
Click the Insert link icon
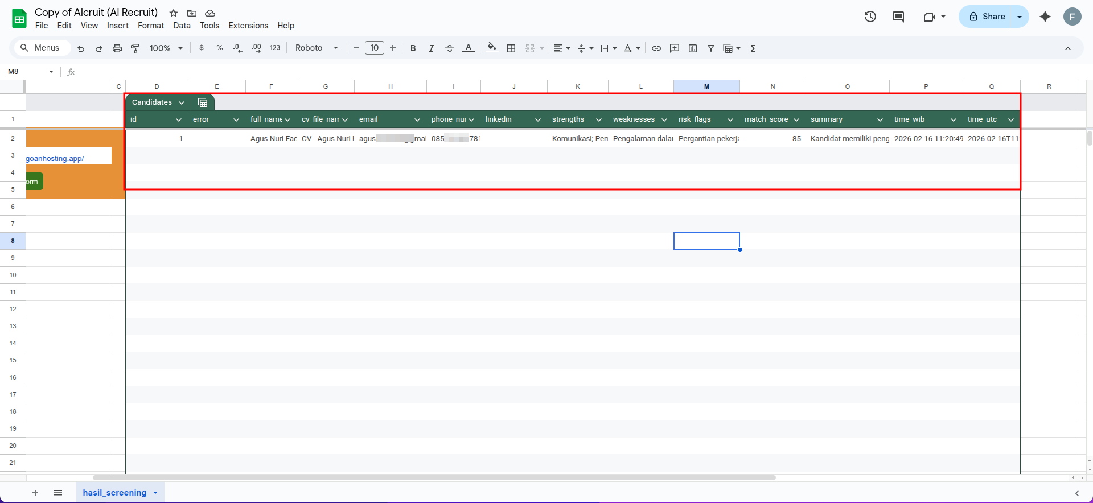coord(656,48)
